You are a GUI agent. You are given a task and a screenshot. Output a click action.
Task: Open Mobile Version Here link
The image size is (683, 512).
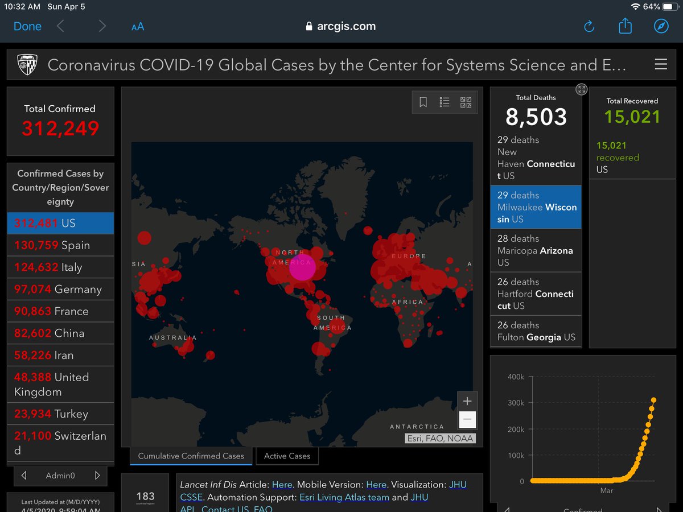(x=376, y=485)
